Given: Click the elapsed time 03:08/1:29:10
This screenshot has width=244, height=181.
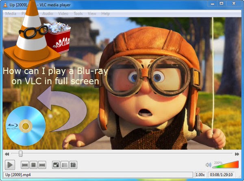Looking at the screenshot, I should coord(221,174).
